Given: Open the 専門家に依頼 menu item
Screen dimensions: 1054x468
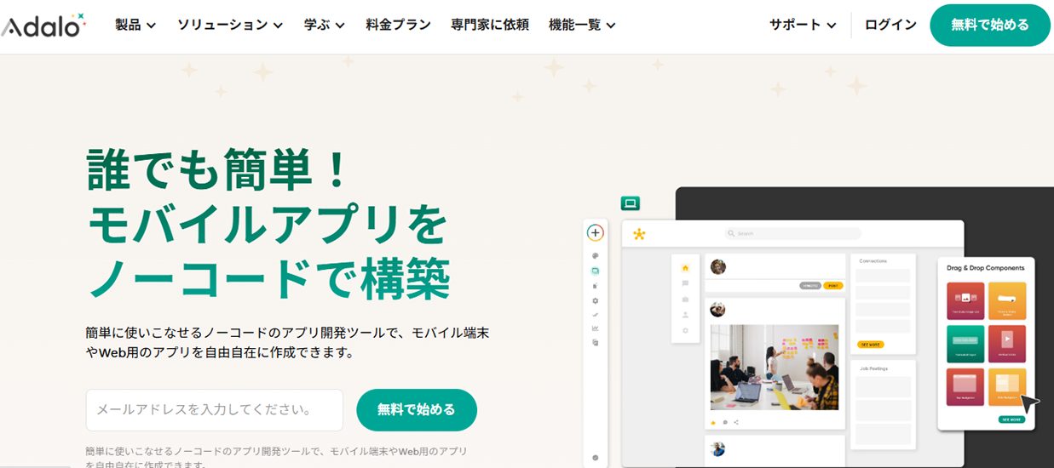Looking at the screenshot, I should pyautogui.click(x=490, y=25).
